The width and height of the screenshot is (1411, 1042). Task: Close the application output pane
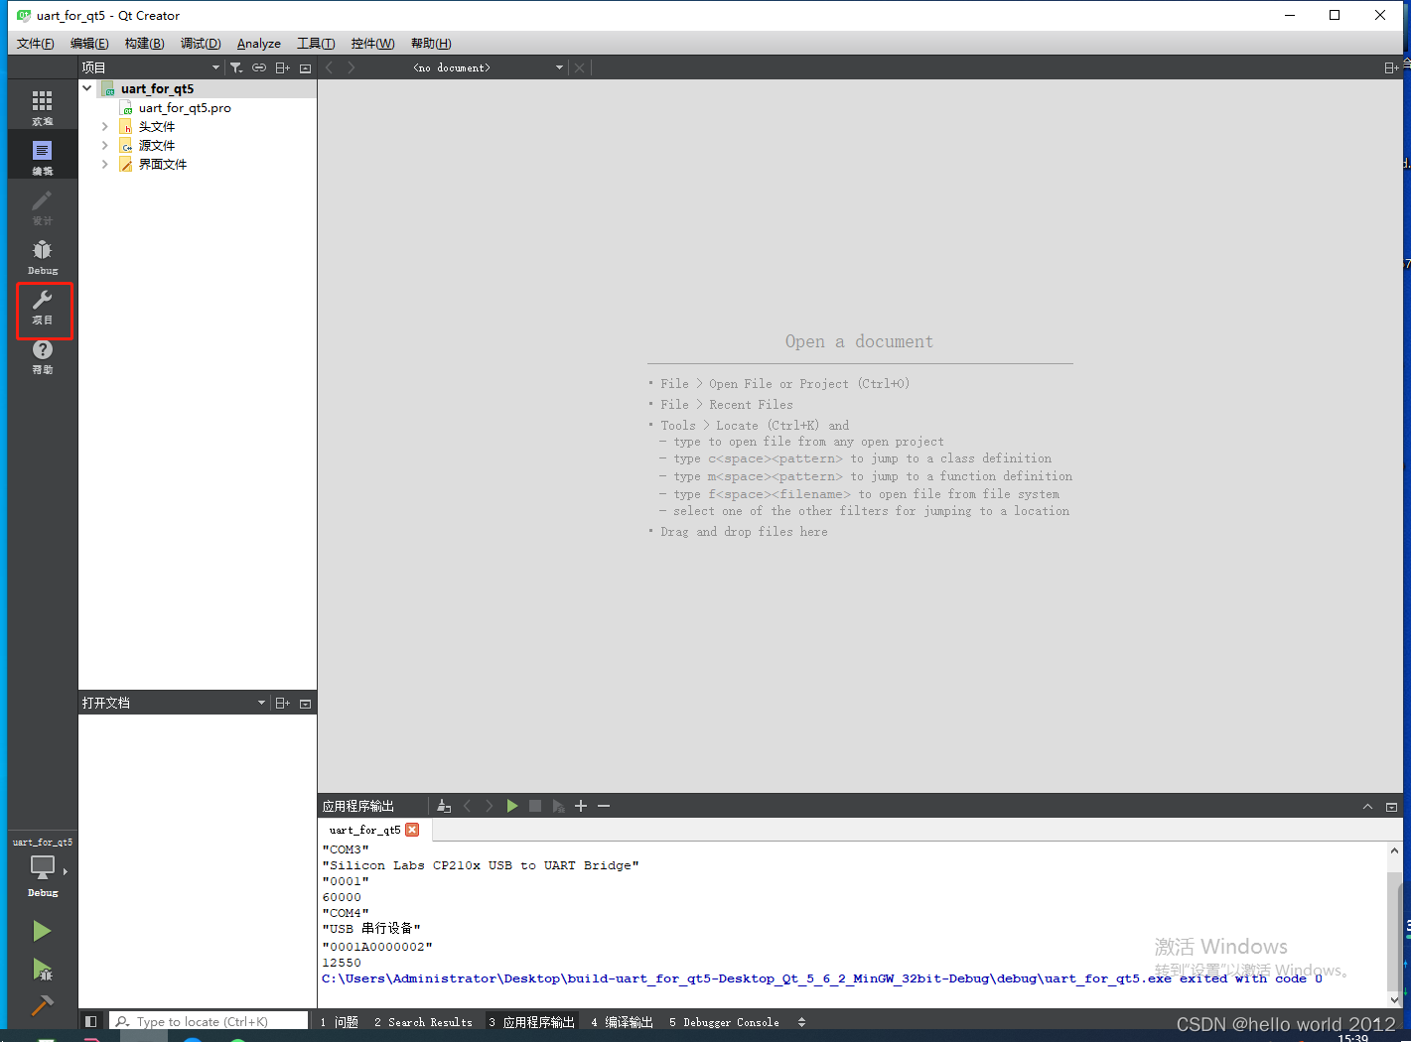click(1391, 807)
